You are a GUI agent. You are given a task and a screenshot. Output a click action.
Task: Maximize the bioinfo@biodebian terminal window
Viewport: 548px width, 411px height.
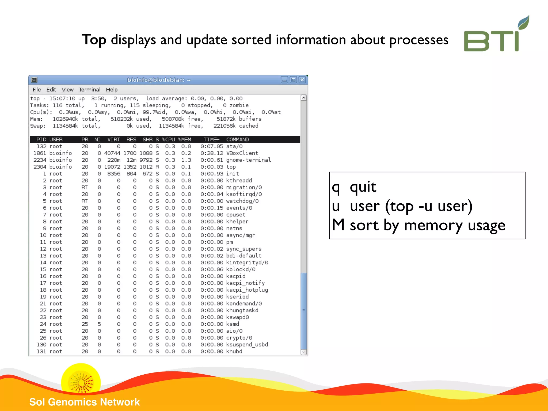coord(293,80)
